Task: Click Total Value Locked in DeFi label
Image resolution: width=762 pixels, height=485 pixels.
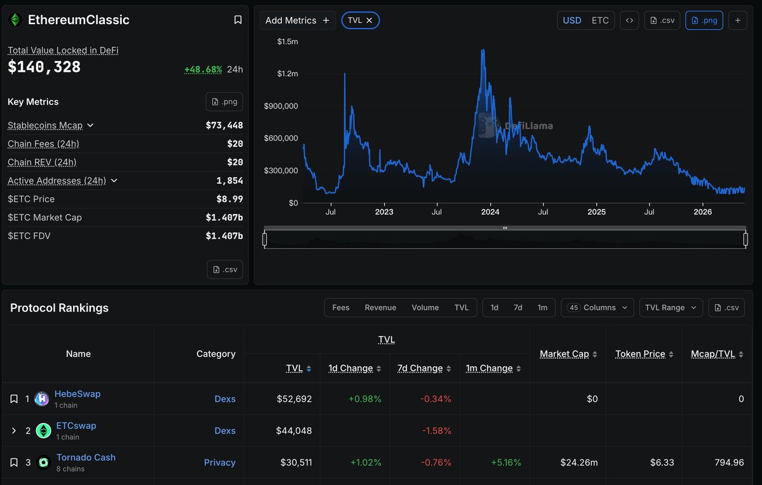Action: 63,50
